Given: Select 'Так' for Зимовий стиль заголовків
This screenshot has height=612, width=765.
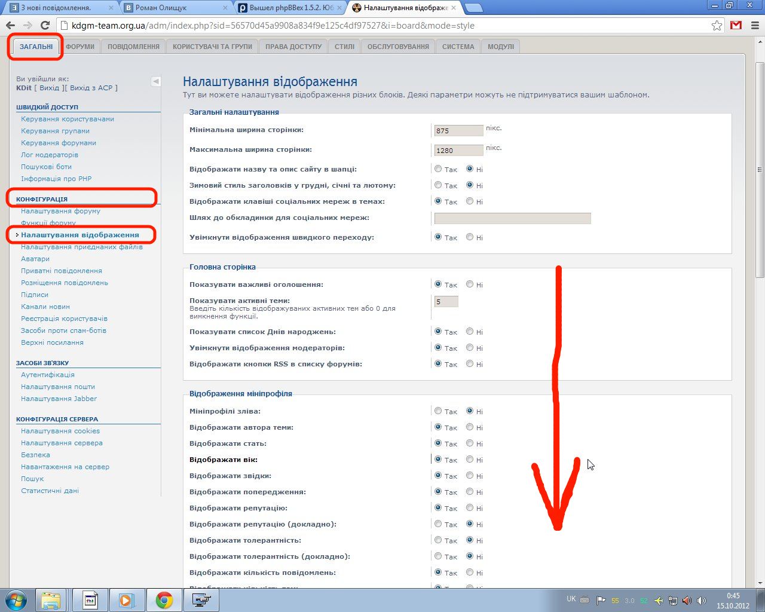Looking at the screenshot, I should coord(438,185).
